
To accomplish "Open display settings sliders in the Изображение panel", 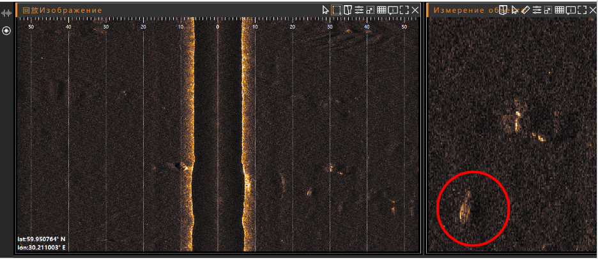I will tap(359, 10).
